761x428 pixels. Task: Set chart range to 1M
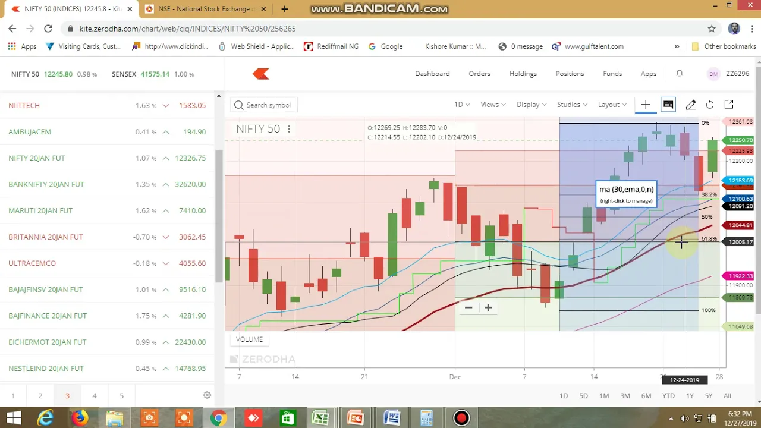click(x=604, y=396)
